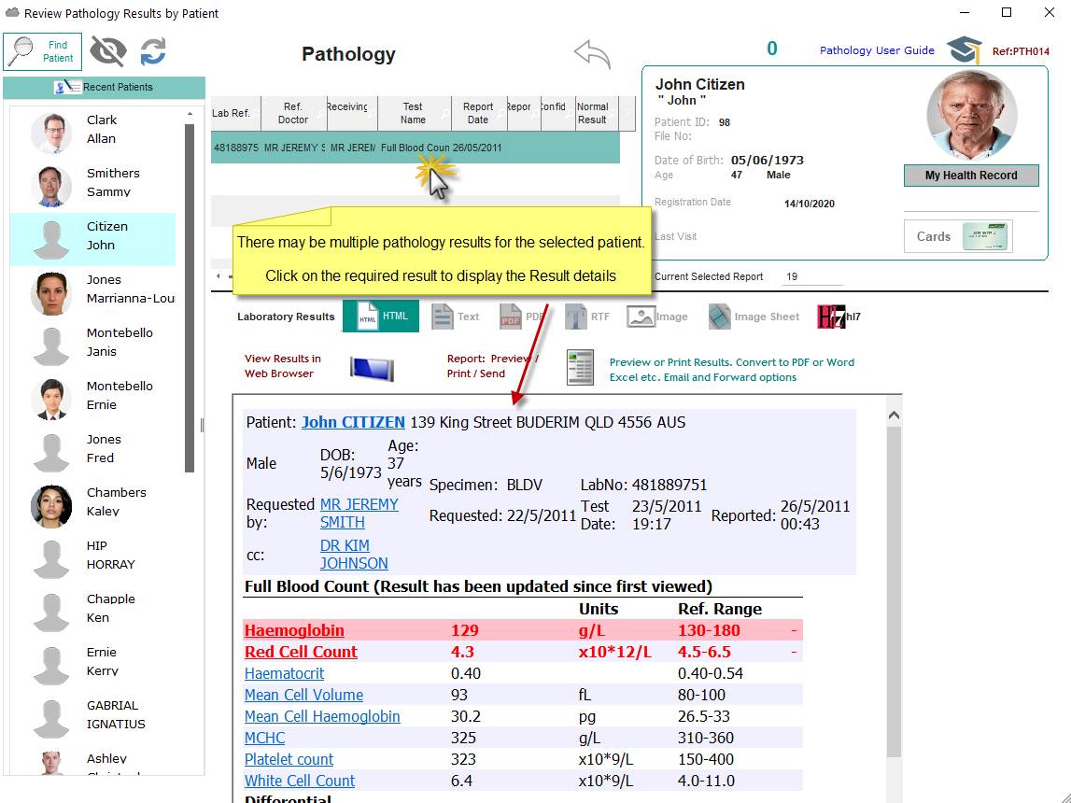Click the refresh arrows icon
Image resolution: width=1071 pixels, height=803 pixels.
pyautogui.click(x=153, y=51)
